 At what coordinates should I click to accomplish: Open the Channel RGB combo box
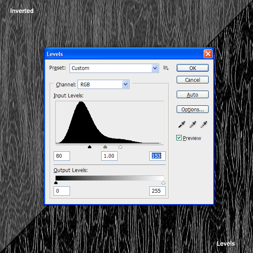point(103,84)
